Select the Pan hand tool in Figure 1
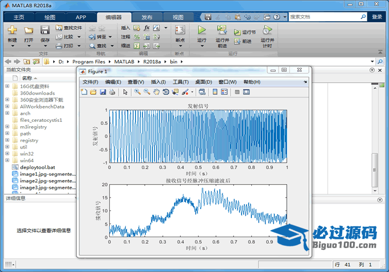Viewport: 389px width, 272px height. click(x=156, y=92)
